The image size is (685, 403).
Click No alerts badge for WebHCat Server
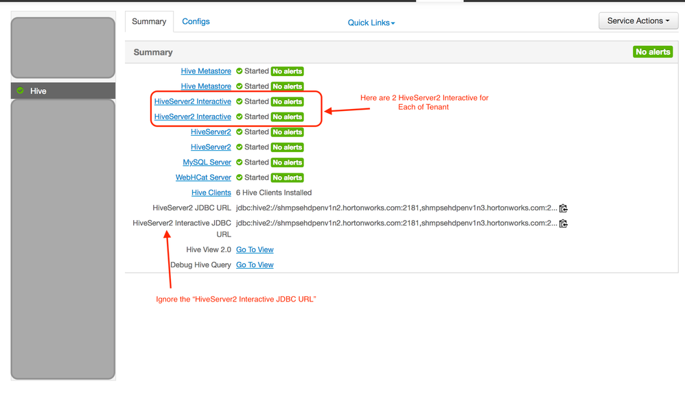tap(287, 178)
